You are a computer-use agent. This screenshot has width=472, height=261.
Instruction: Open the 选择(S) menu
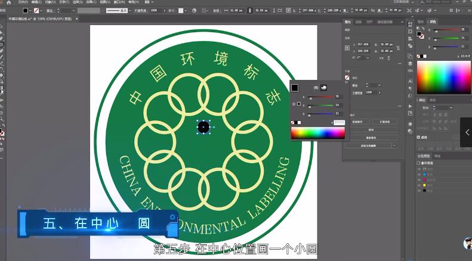click(78, 2)
